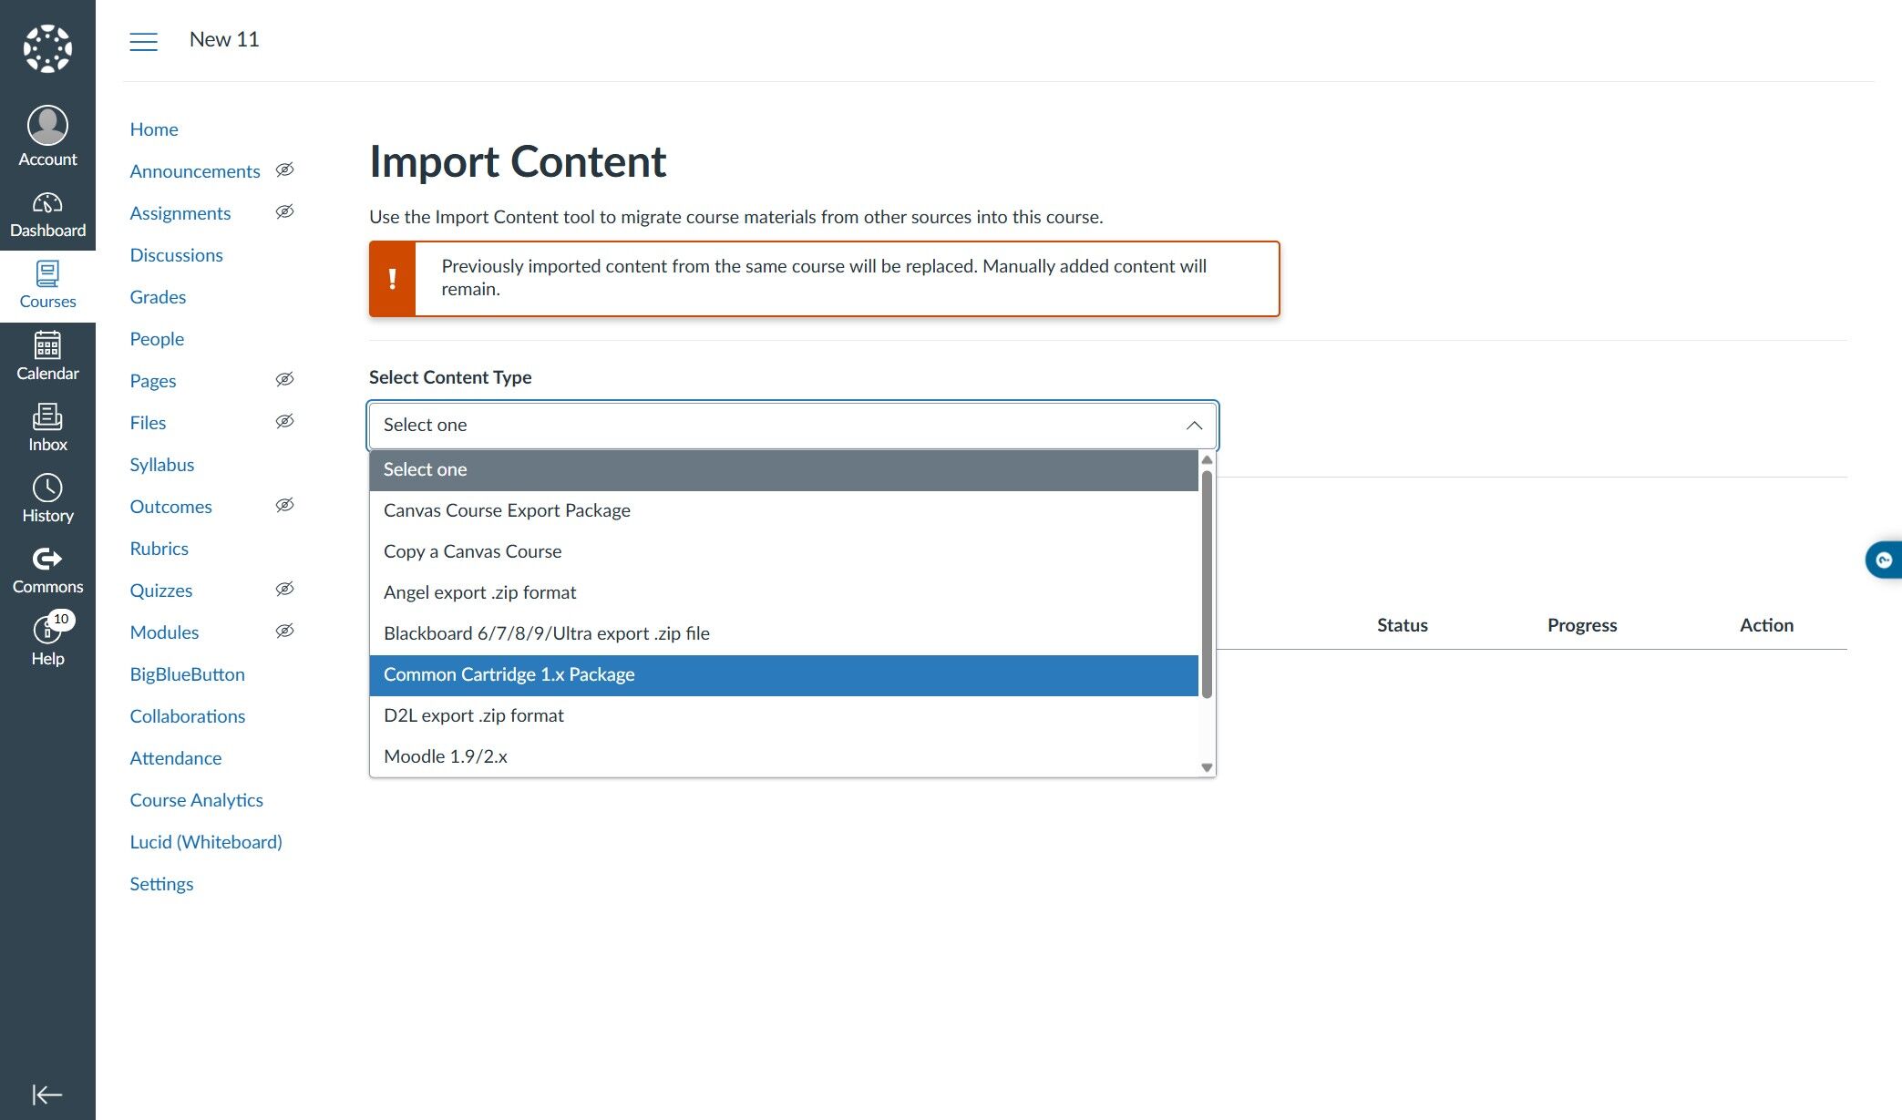Open the Settings course link
Screen dimensions: 1902x1120
(161, 884)
